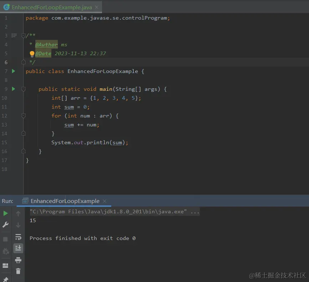Click the Java class icon on editor tab

click(6, 7)
